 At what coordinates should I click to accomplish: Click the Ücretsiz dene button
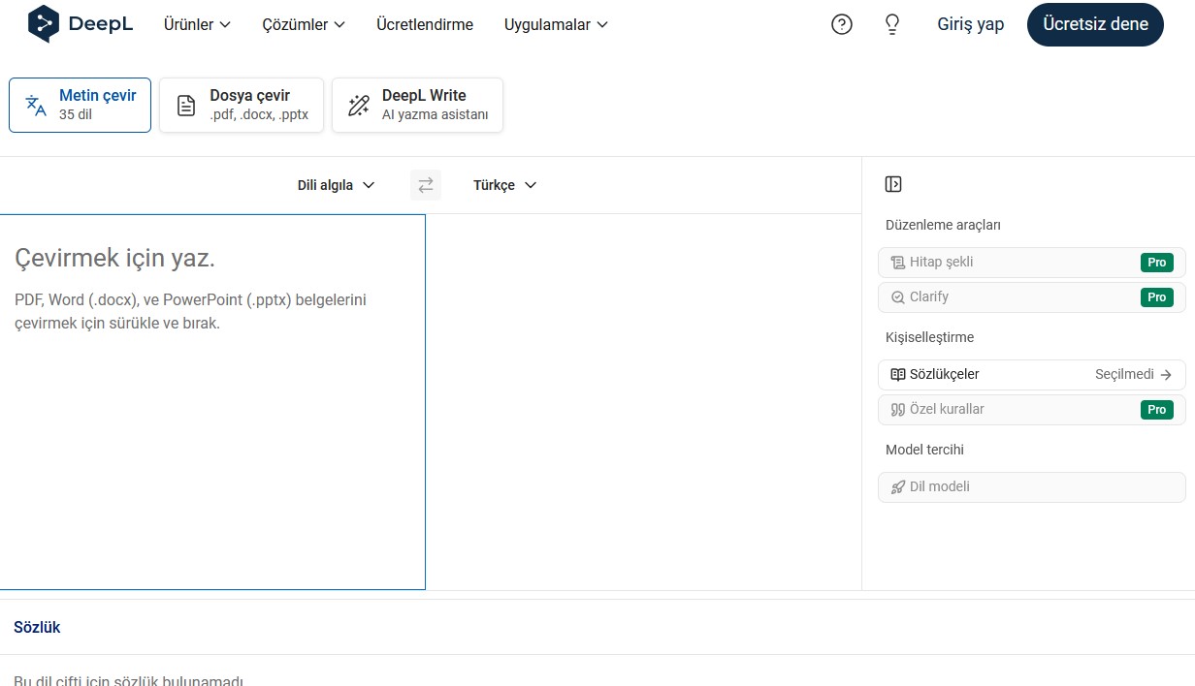1095,24
